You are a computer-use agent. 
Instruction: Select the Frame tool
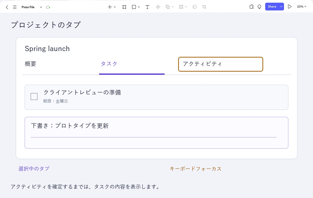pos(124,7)
